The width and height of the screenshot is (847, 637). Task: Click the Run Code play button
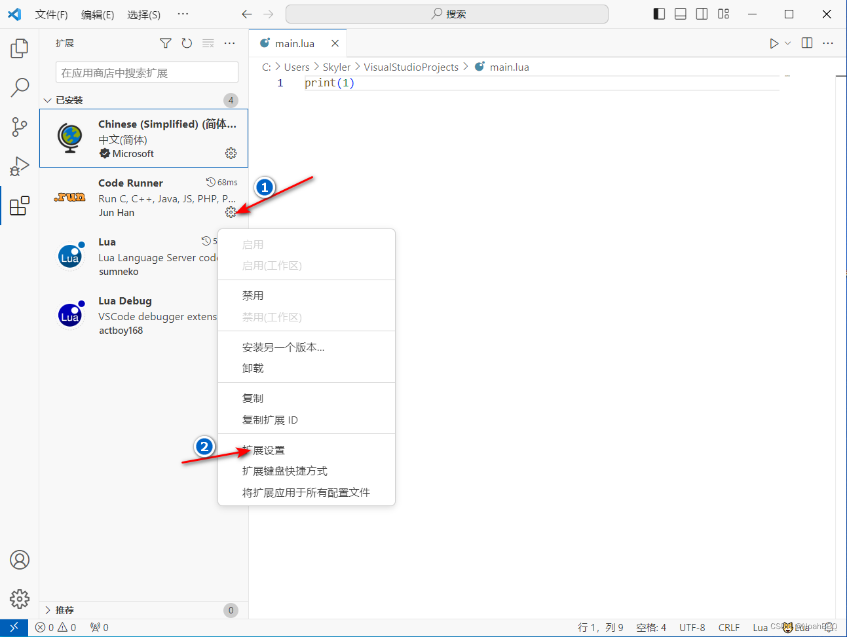(x=774, y=43)
